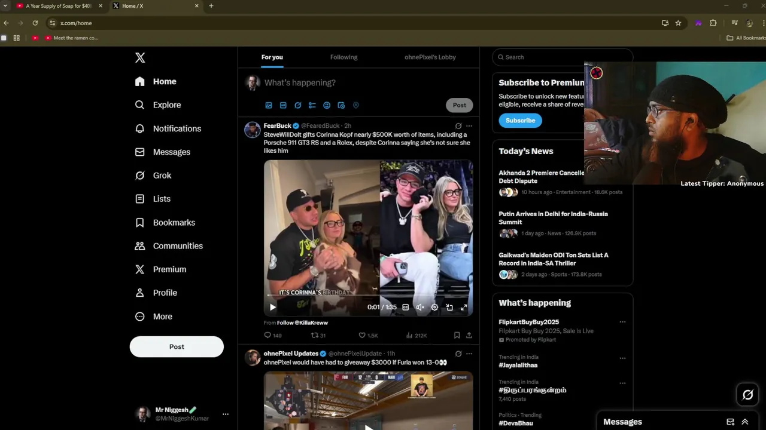Click Follow @KillaKreww link
Viewport: 766px width, 430px height.
tap(302, 323)
